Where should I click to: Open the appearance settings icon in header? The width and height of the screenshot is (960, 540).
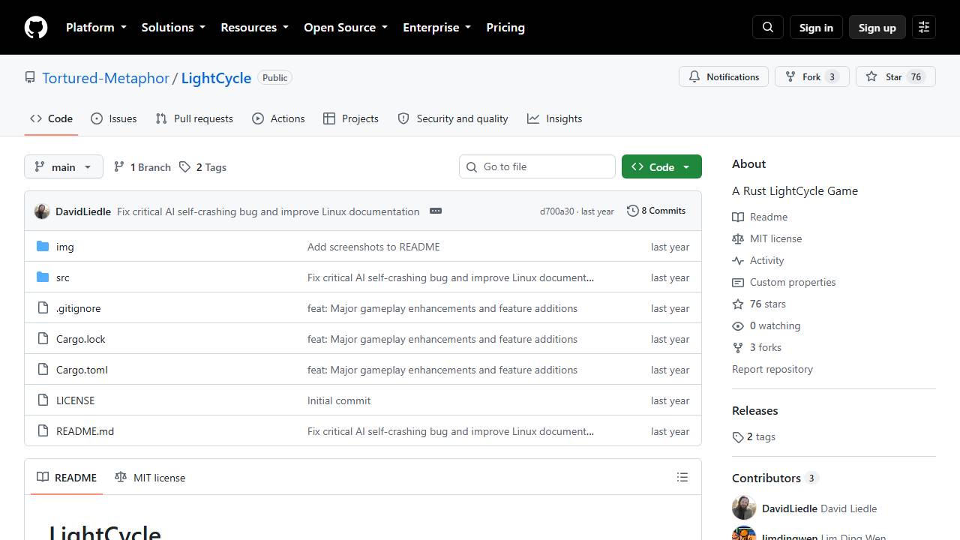(924, 27)
